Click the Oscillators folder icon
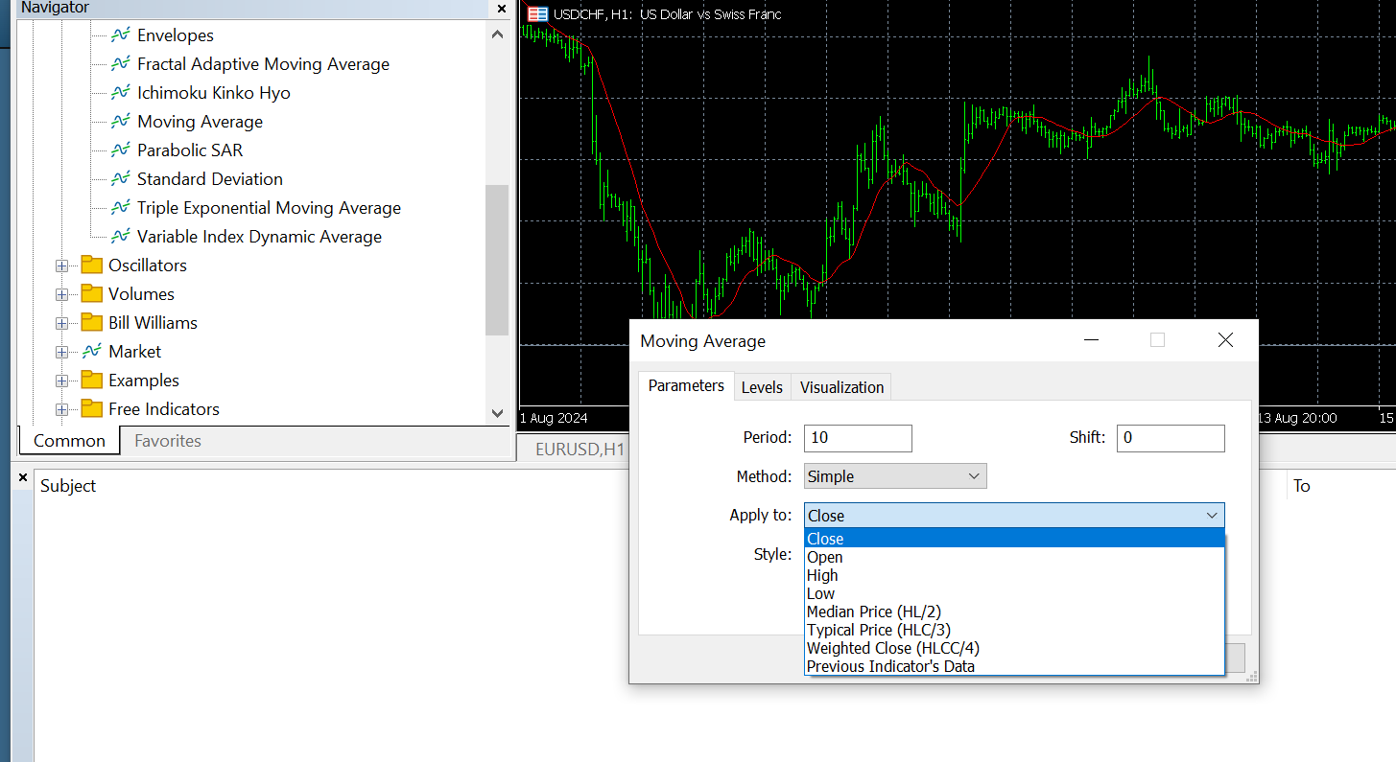 click(x=92, y=266)
